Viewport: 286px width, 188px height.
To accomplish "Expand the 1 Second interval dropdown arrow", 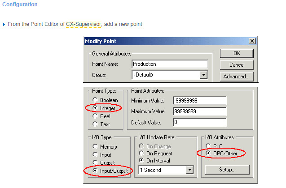I will pyautogui.click(x=189, y=170).
